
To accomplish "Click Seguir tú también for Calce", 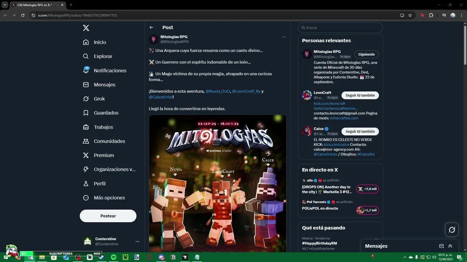I will point(360,131).
